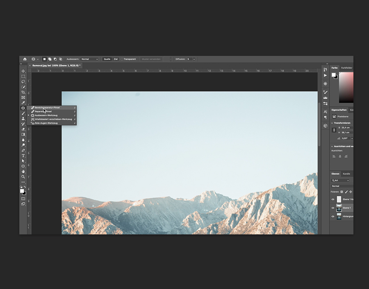Select the Dodge tool
The width and height of the screenshot is (369, 289).
pos(23,145)
